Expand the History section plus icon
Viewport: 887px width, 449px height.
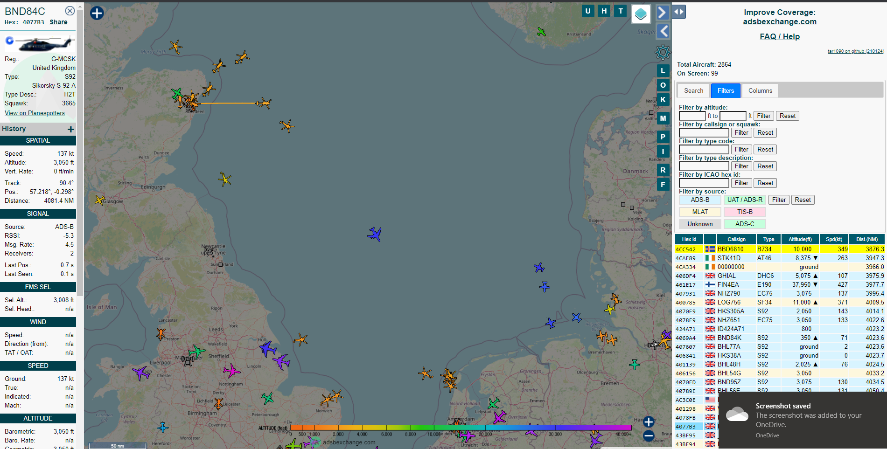71,129
